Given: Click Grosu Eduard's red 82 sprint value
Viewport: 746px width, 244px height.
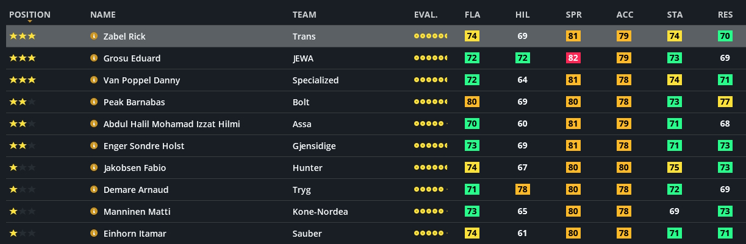Looking at the screenshot, I should tap(573, 58).
